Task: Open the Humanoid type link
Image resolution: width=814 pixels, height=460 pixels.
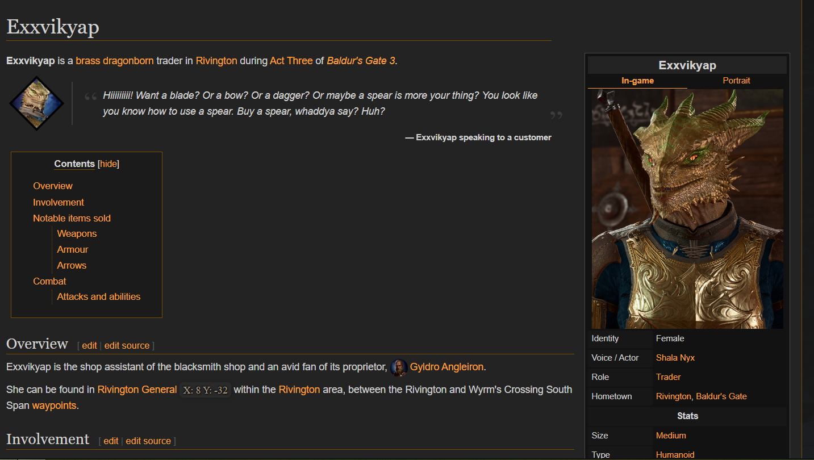Action: (x=675, y=455)
